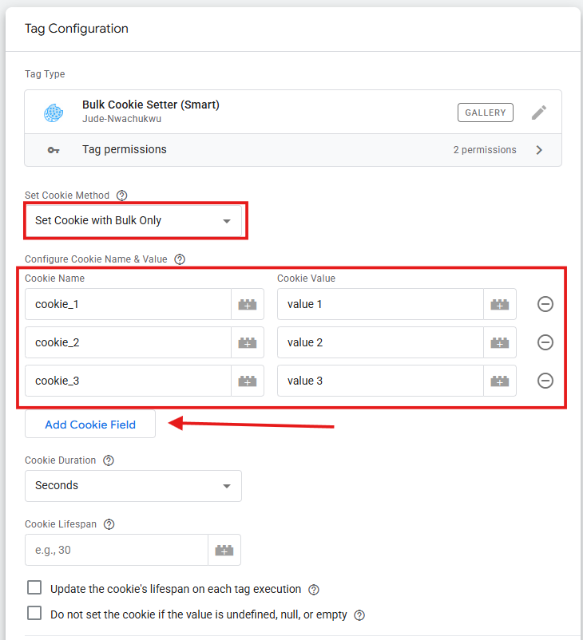Image resolution: width=583 pixels, height=640 pixels.
Task: Open the Cookie Duration Seconds dropdown
Action: click(133, 486)
